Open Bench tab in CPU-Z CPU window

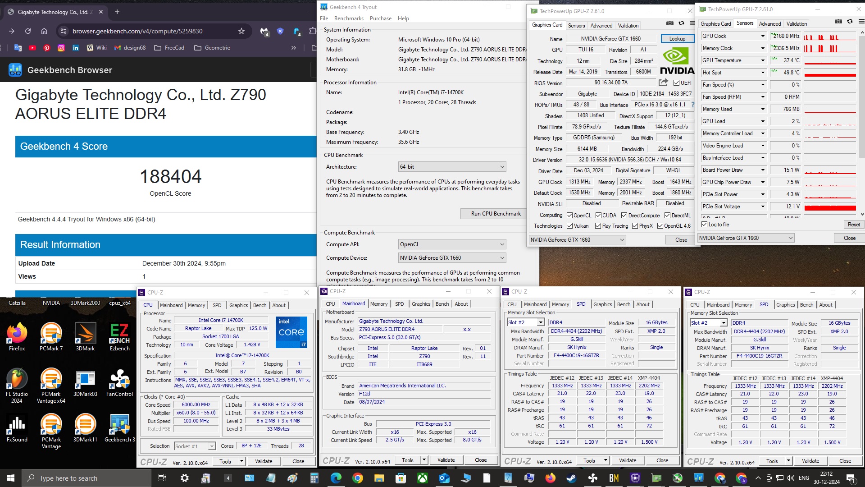pos(259,305)
